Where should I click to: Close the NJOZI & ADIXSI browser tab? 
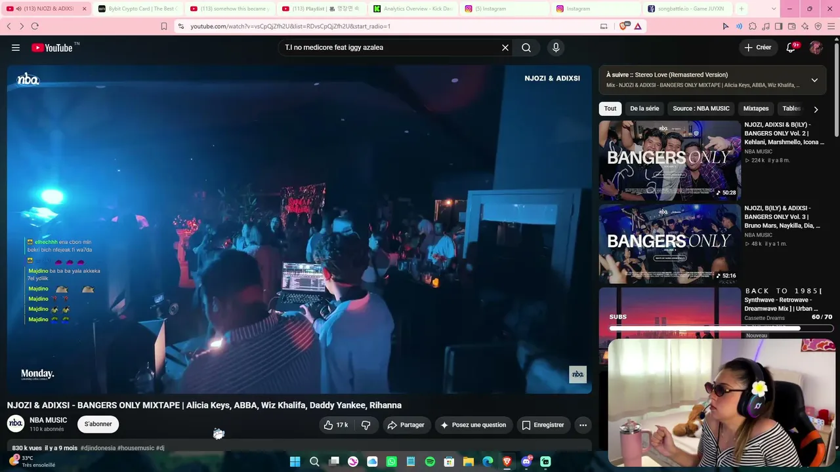click(x=84, y=9)
